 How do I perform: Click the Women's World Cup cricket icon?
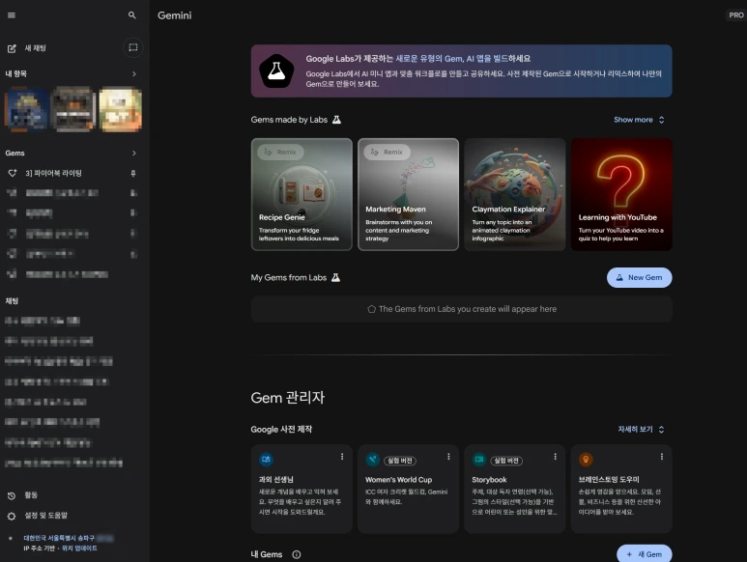point(373,460)
